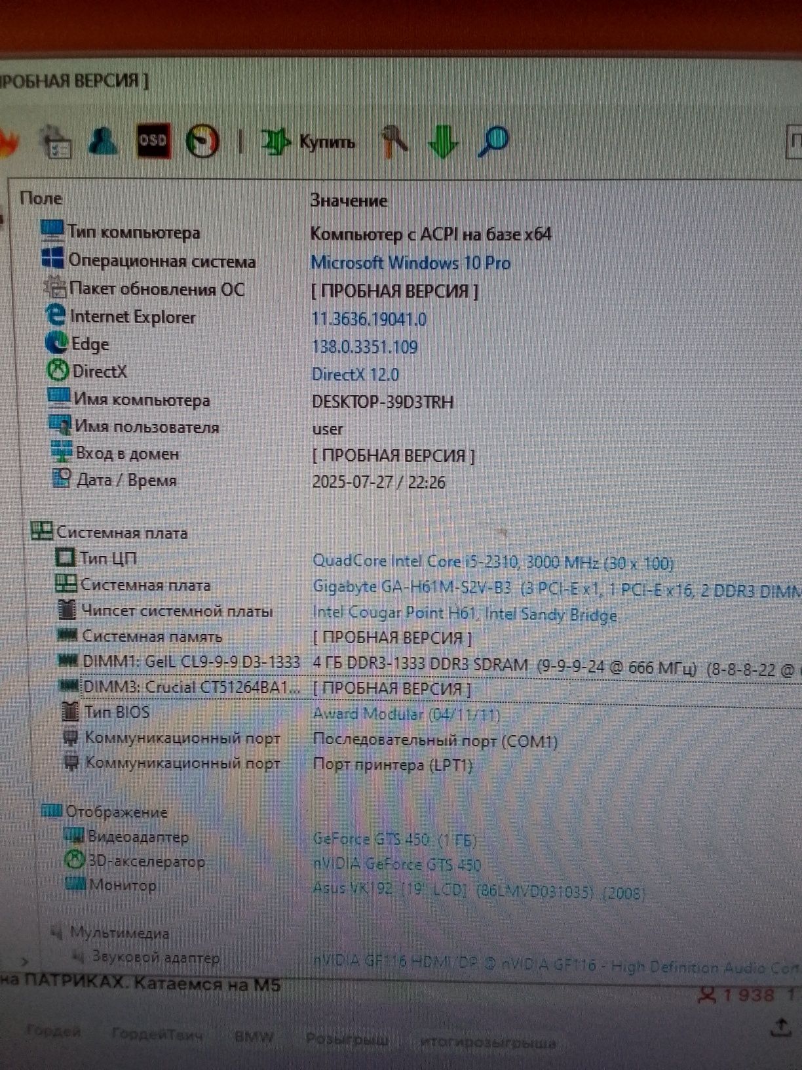Select the Тип компьютера row icon
Viewport: 802px width, 1070px height.
(52, 231)
